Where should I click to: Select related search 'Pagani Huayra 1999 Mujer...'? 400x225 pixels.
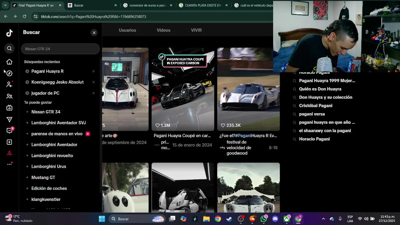click(327, 81)
